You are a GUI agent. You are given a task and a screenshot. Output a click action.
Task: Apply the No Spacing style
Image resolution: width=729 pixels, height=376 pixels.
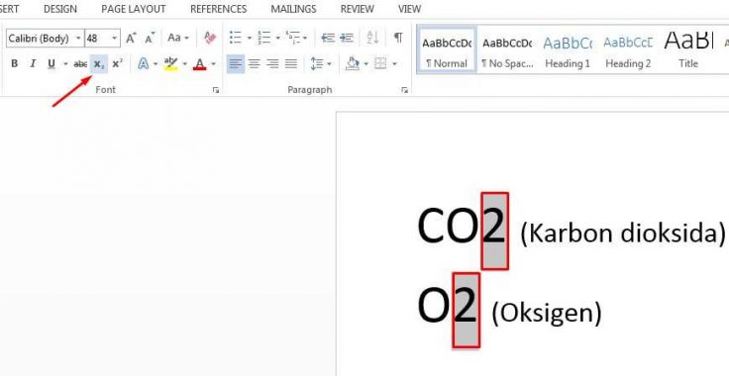[507, 49]
